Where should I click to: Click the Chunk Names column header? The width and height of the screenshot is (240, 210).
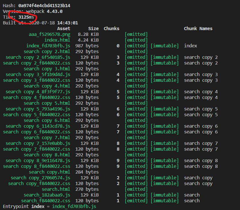coord(198,29)
